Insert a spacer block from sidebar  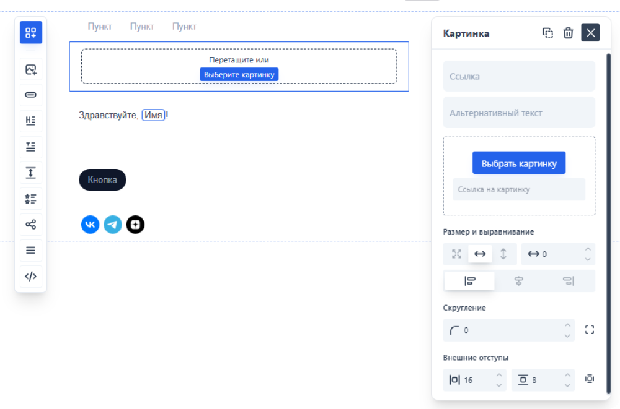30,173
